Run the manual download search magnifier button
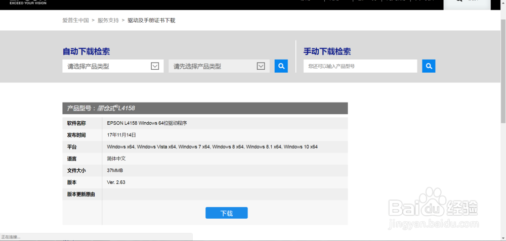The width and height of the screenshot is (506, 241). (429, 66)
